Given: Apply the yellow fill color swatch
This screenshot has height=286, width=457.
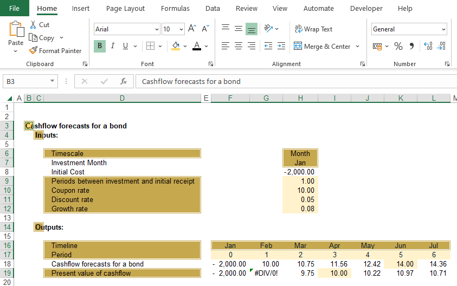Looking at the screenshot, I should tap(175, 47).
